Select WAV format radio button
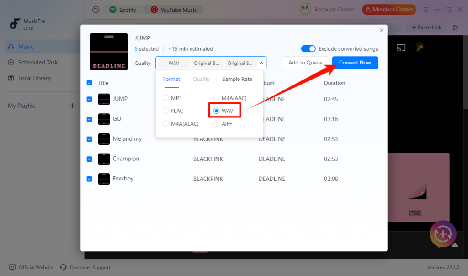The width and height of the screenshot is (468, 276). point(216,111)
